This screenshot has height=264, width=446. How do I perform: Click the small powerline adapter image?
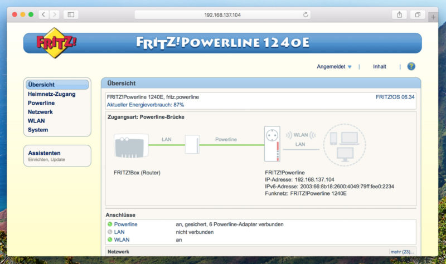[192, 144]
